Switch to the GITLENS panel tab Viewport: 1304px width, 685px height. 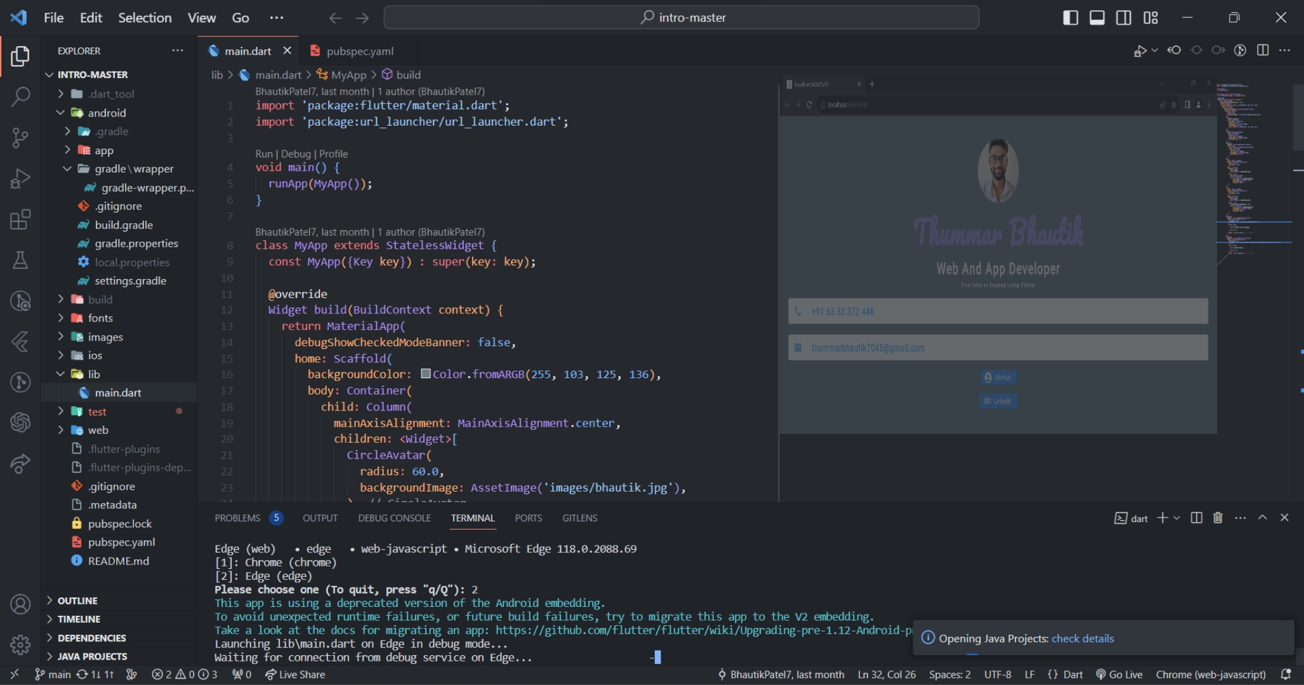coord(579,518)
